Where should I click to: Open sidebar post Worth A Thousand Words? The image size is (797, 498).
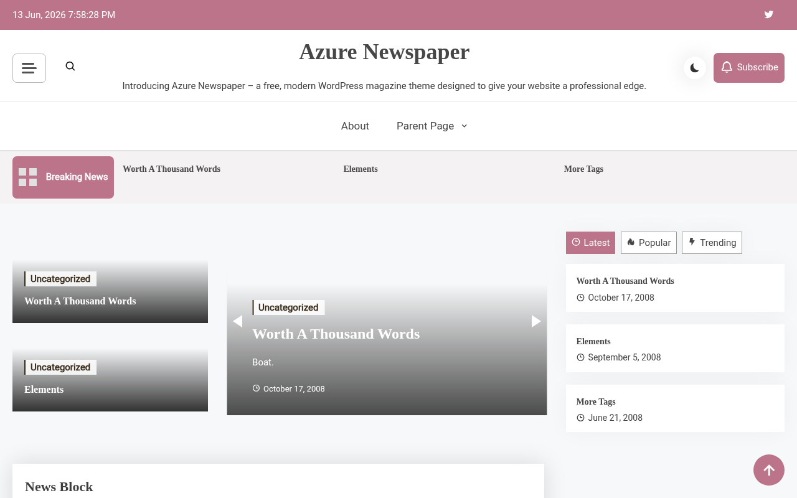625,281
